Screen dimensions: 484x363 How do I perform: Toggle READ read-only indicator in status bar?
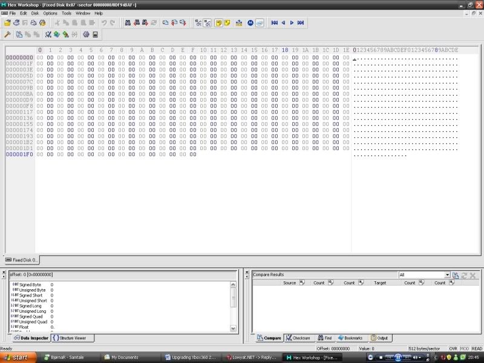click(477, 348)
